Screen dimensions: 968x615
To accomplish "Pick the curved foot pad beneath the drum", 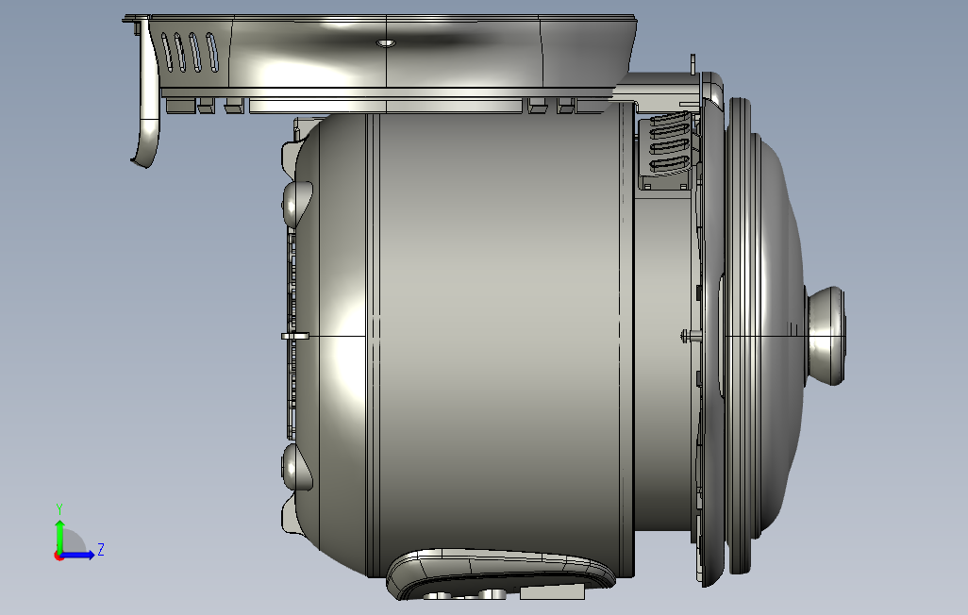I will pos(501,573).
